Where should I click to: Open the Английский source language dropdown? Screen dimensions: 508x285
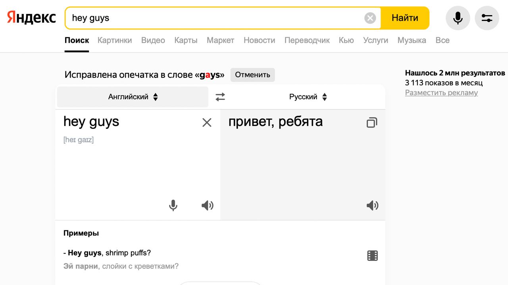coord(133,97)
